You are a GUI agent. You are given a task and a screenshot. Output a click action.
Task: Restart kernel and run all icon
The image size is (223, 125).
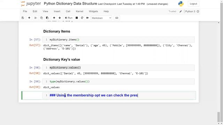coord(87,18)
